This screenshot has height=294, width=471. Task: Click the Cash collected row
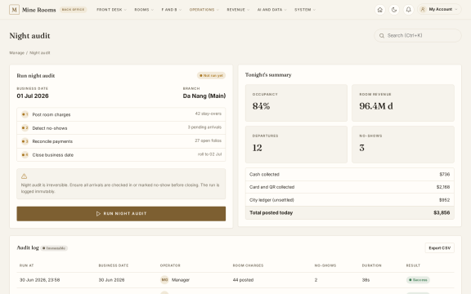pos(350,174)
